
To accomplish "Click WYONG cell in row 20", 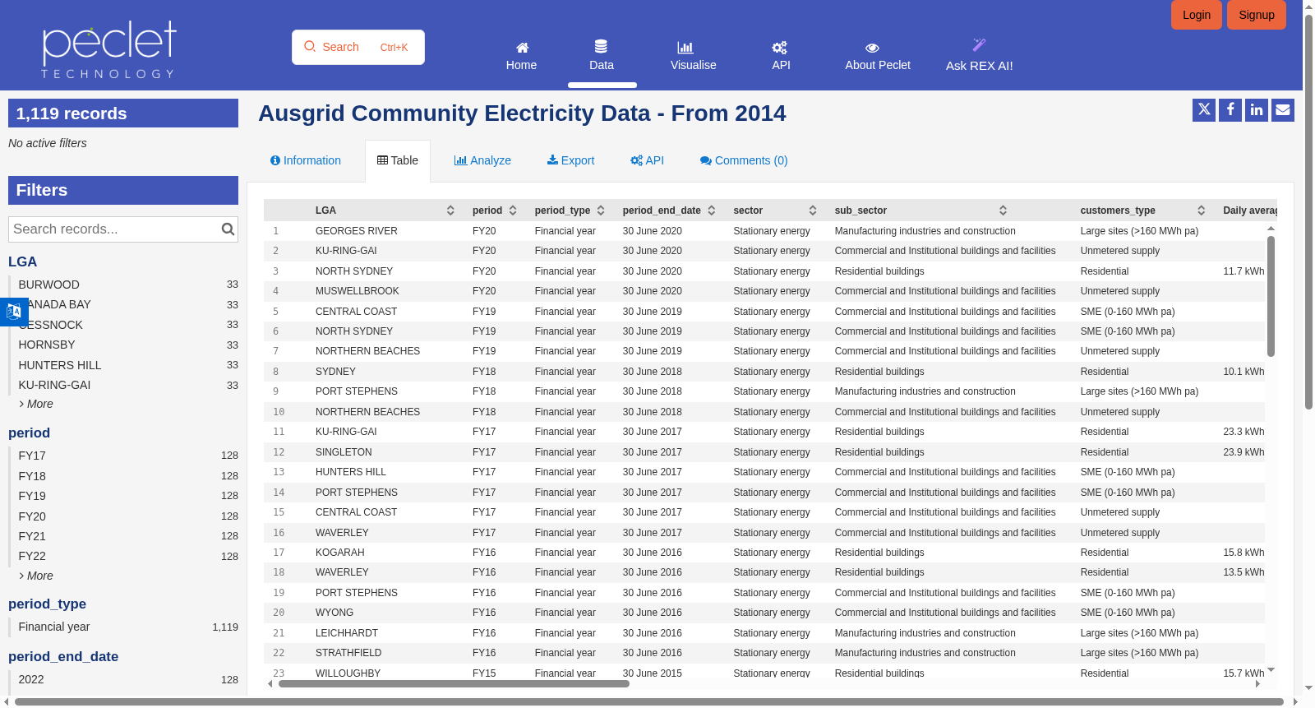I will pos(335,613).
